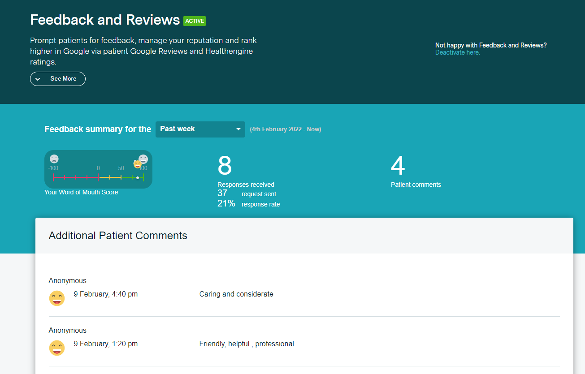Click the 37 request sent figure
Screen dimensions: 585x374
tap(222, 193)
